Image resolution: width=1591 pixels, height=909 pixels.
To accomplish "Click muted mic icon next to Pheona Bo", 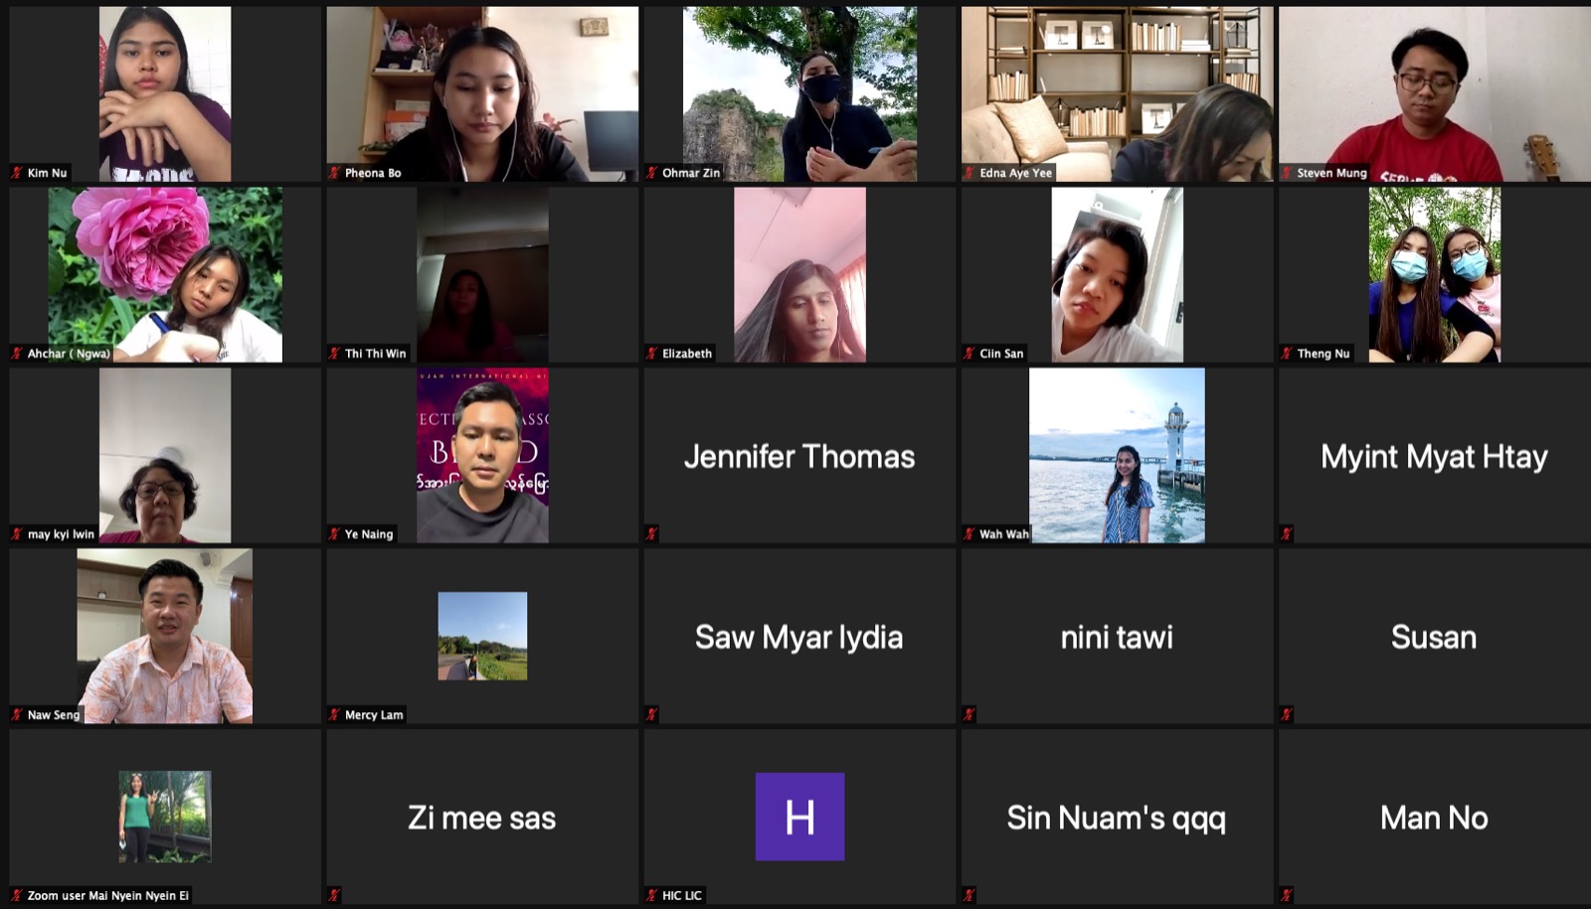I will coord(334,173).
